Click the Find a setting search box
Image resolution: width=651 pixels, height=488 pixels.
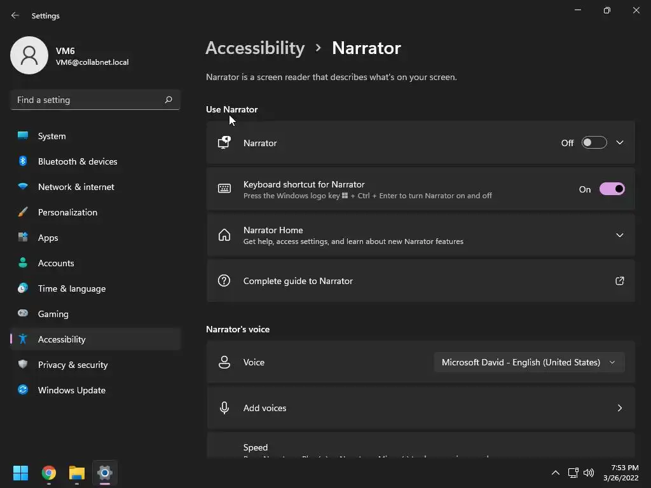click(88, 100)
